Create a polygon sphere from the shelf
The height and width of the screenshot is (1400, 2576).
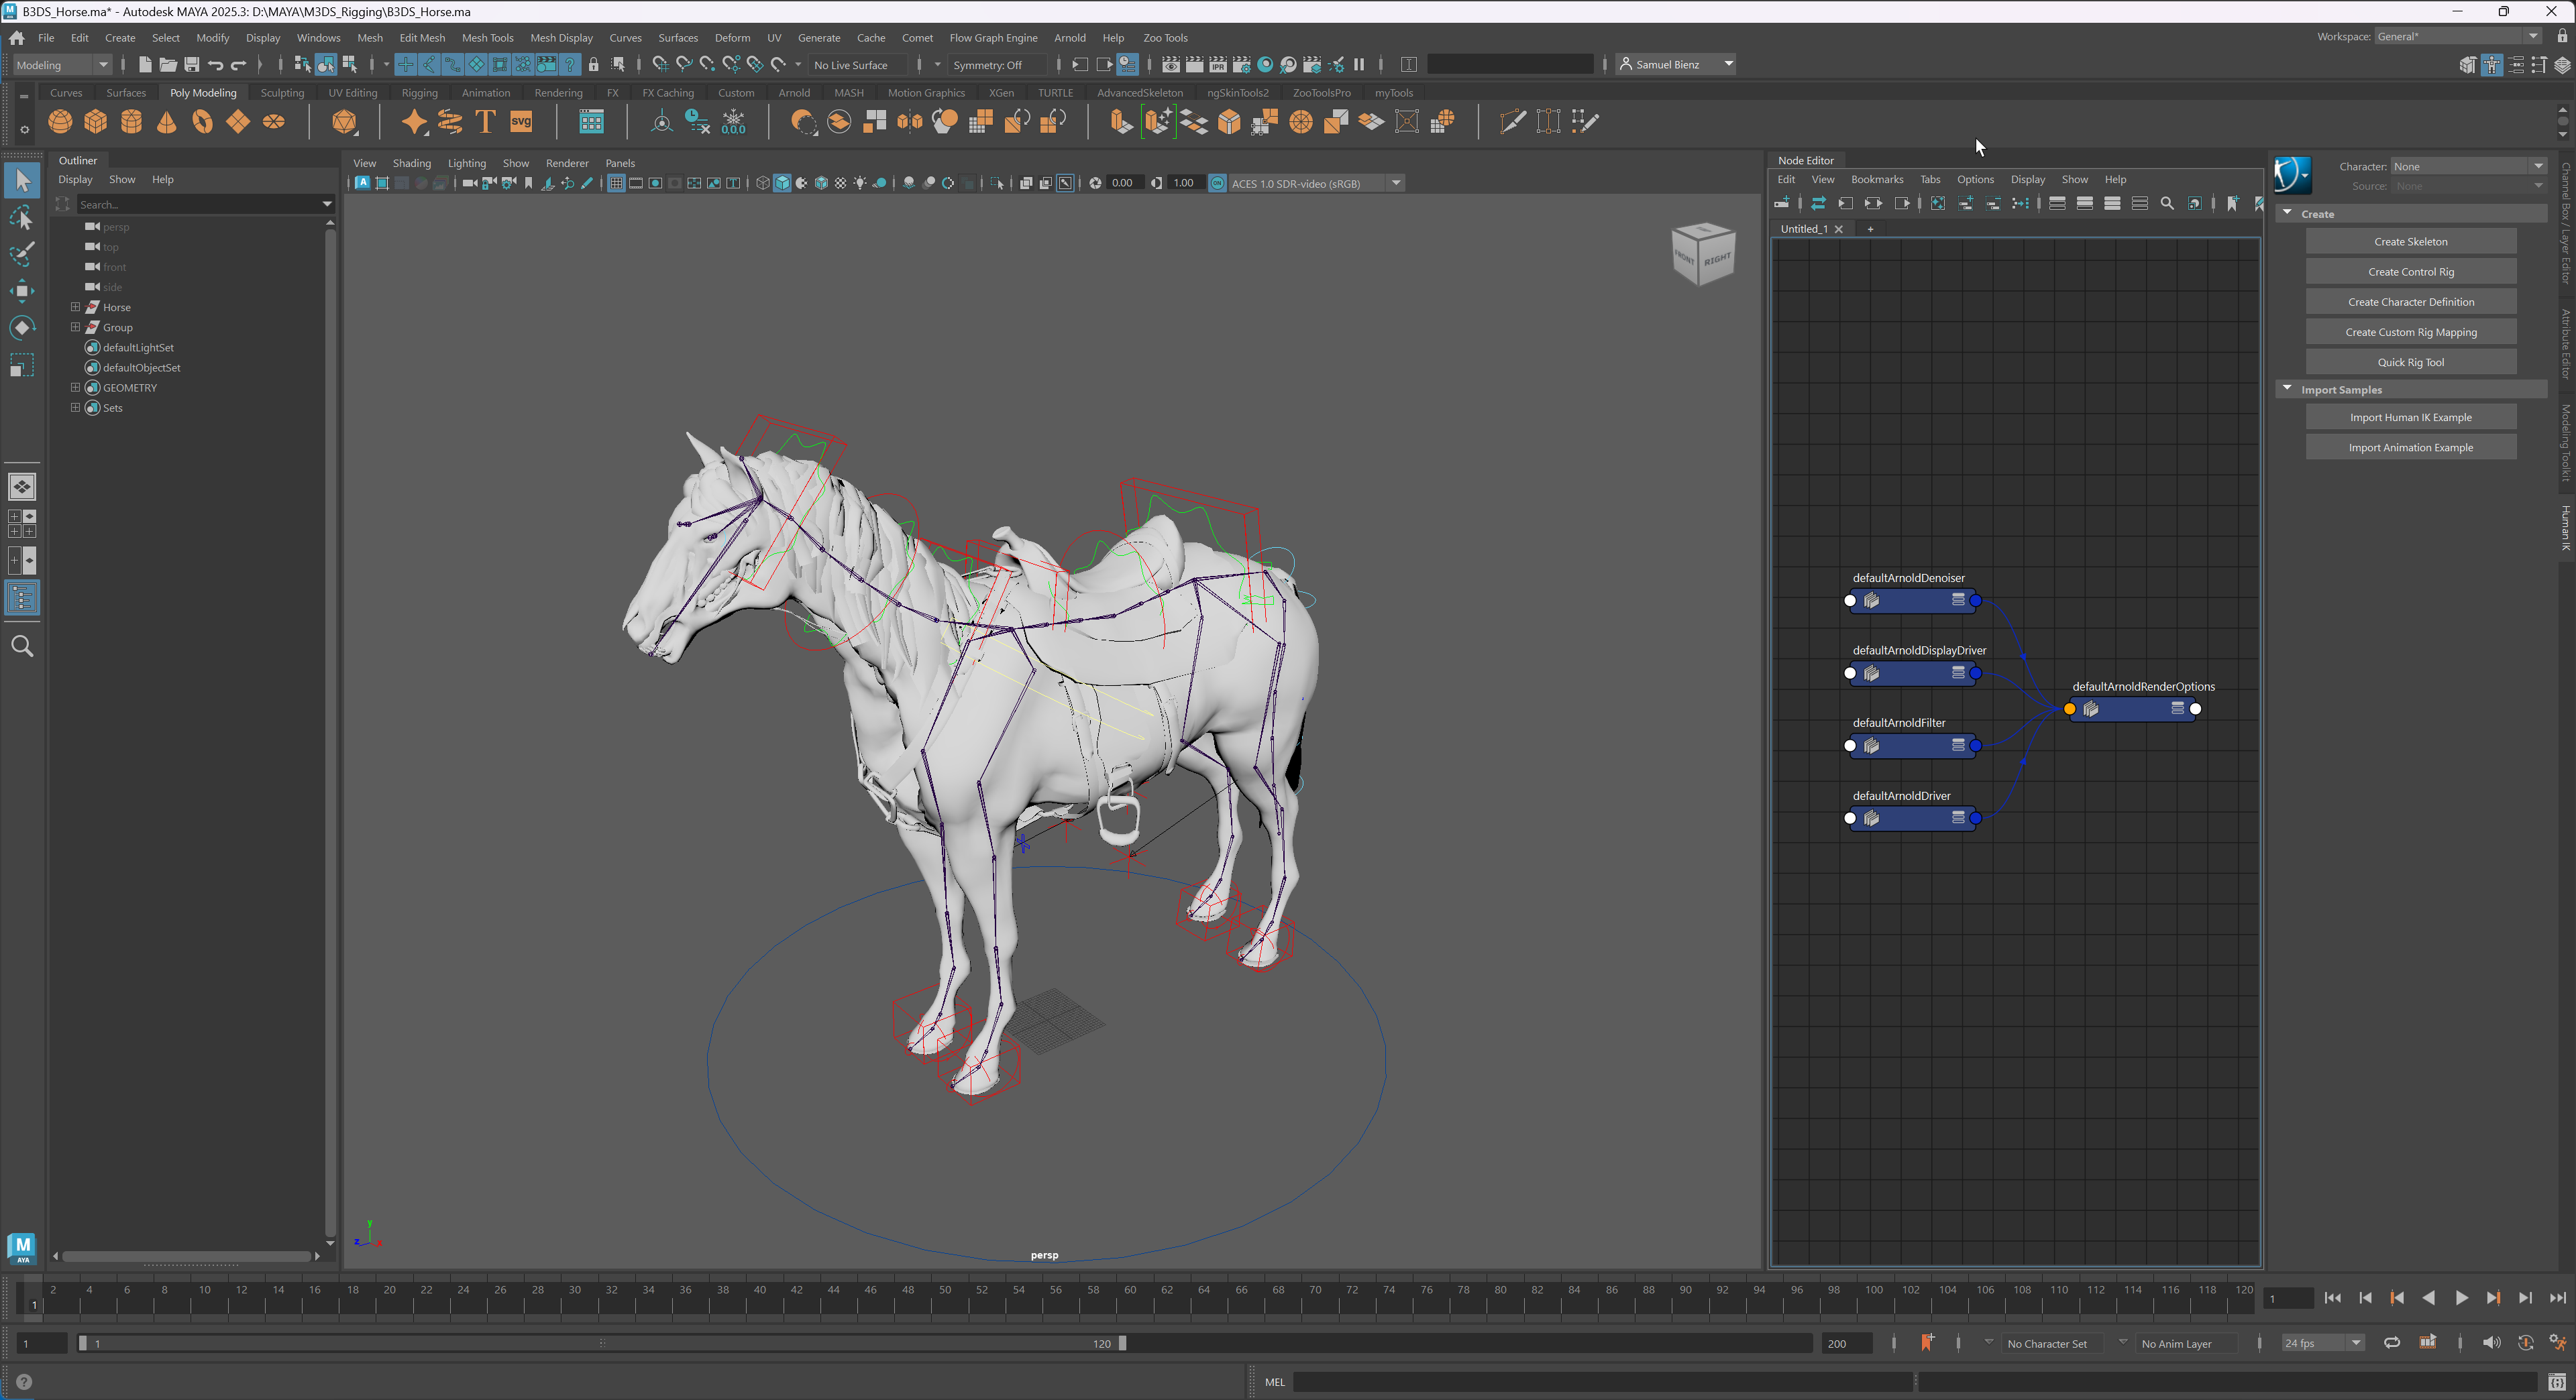click(x=60, y=122)
